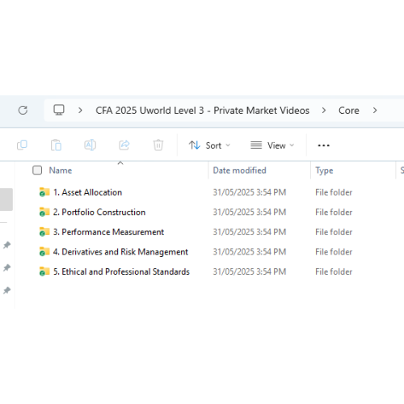The height and width of the screenshot is (404, 404).
Task: Click the date cell of Ethical Standards row
Action: (250, 271)
